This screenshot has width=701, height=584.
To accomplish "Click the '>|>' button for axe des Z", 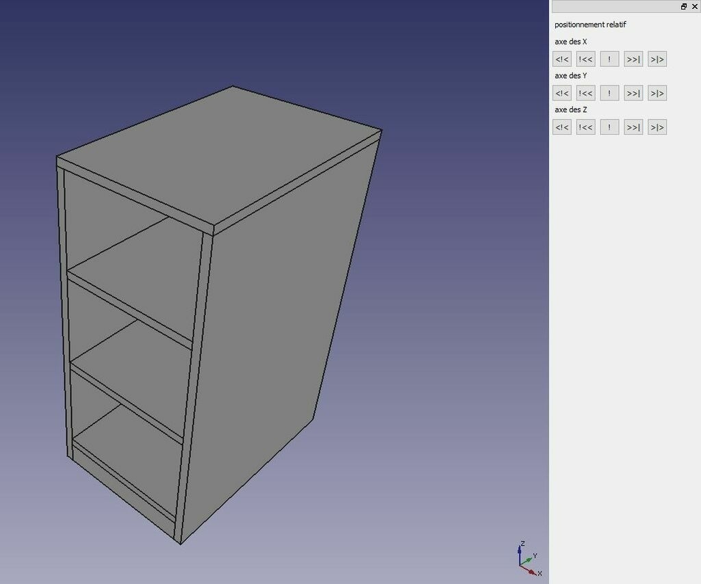I will [657, 127].
